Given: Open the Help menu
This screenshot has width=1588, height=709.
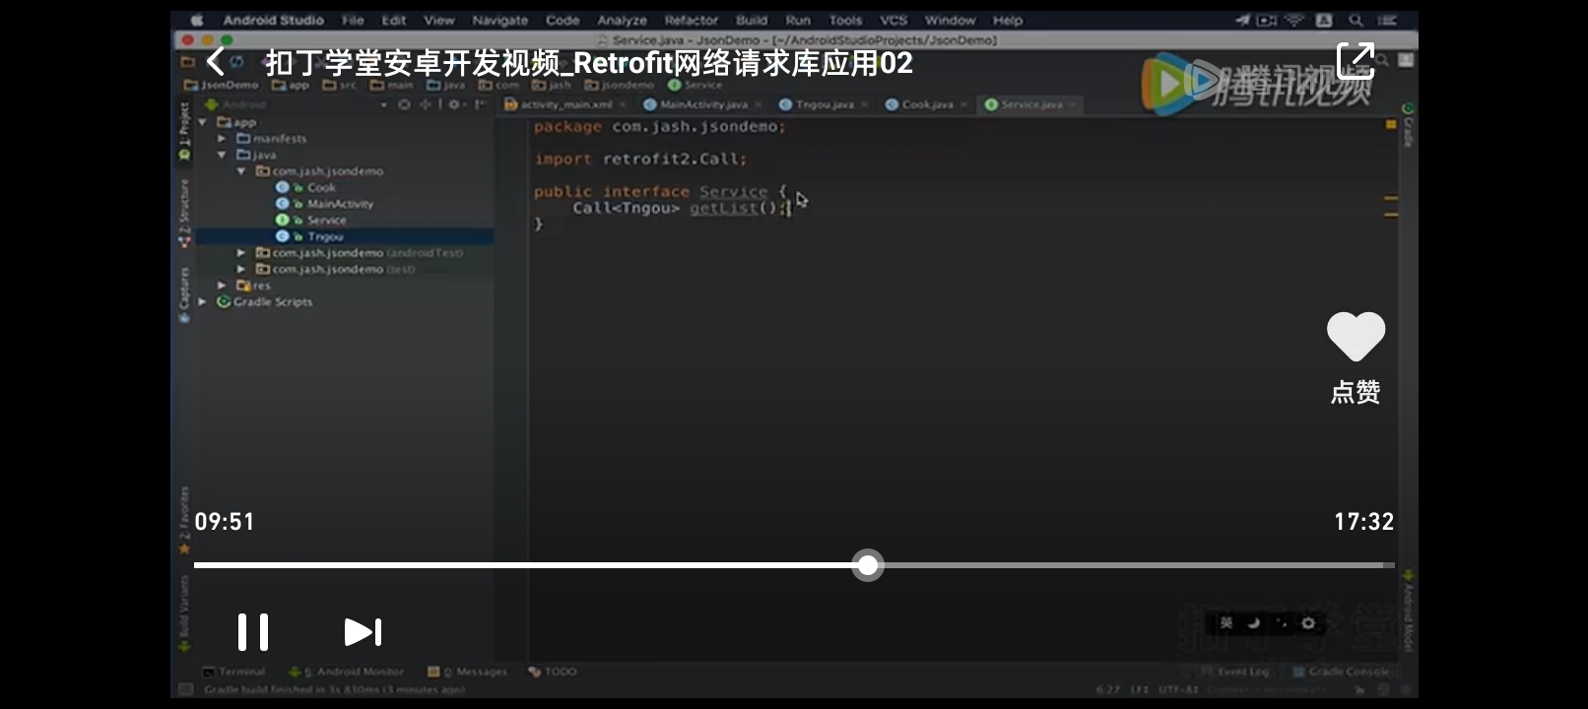Looking at the screenshot, I should [1008, 20].
